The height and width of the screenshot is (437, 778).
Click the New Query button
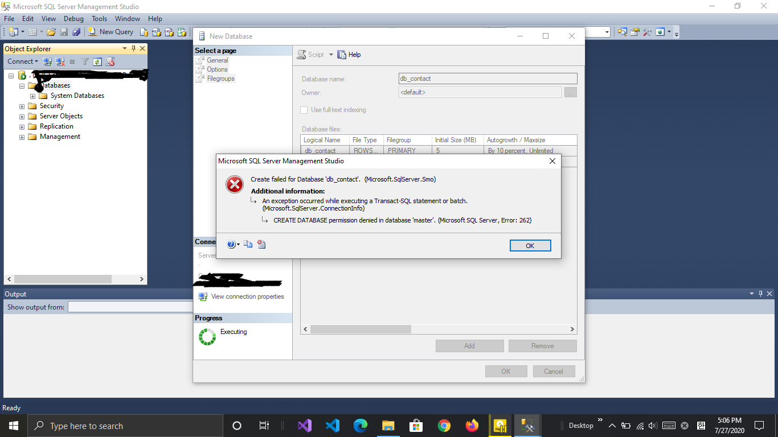pos(110,32)
